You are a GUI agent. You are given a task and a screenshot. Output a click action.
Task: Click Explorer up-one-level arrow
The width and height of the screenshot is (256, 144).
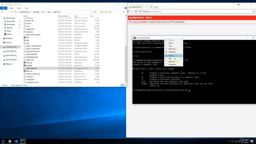pyautogui.click(x=12, y=12)
